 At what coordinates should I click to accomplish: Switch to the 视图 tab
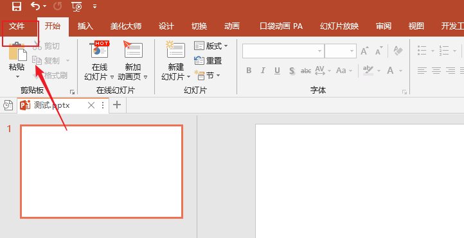point(416,26)
